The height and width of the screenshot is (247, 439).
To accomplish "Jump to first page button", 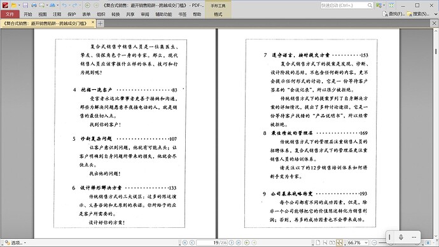I will [x=185, y=243].
